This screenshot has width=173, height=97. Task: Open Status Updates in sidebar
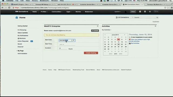pyautogui.click(x=23, y=33)
